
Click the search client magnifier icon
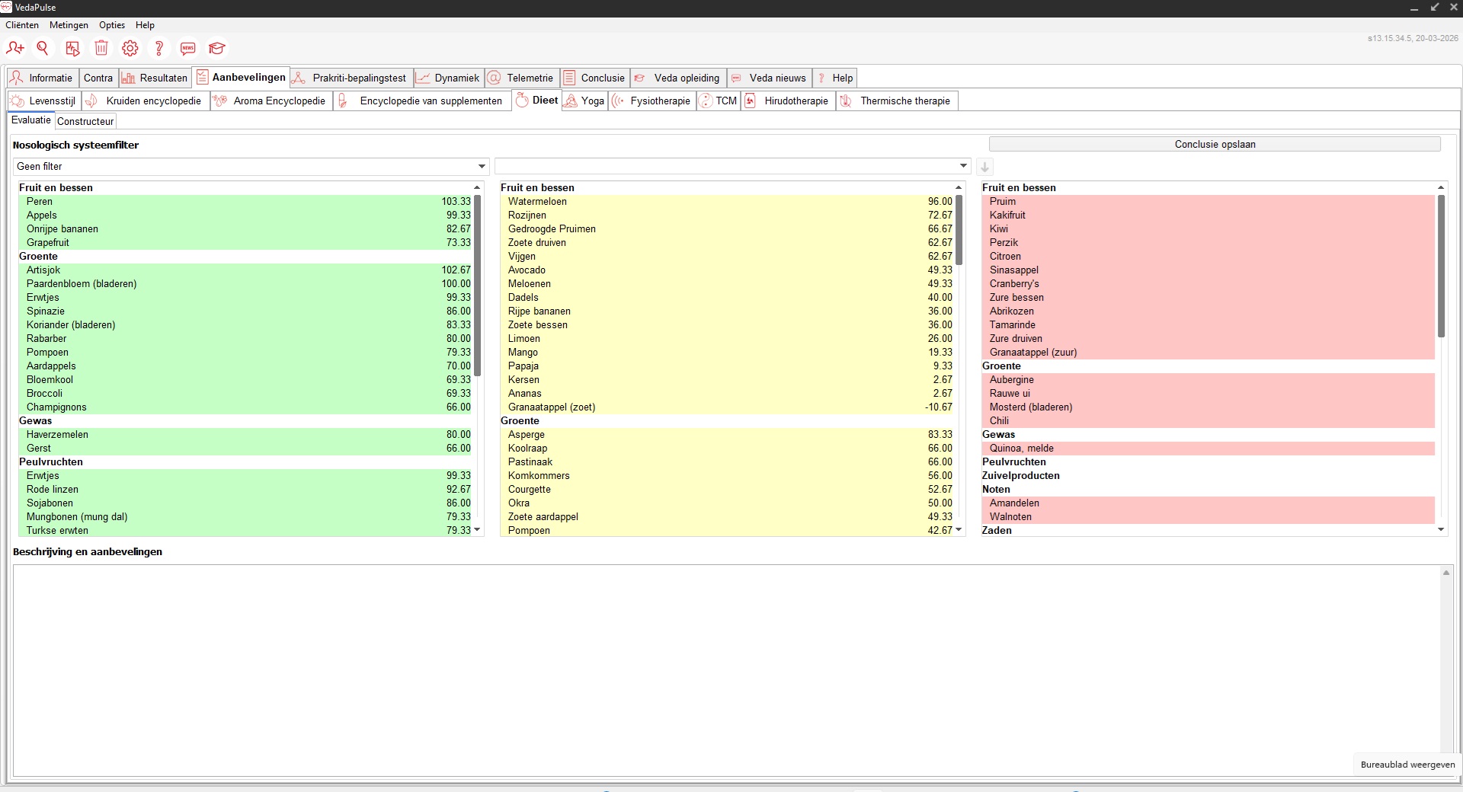(43, 49)
